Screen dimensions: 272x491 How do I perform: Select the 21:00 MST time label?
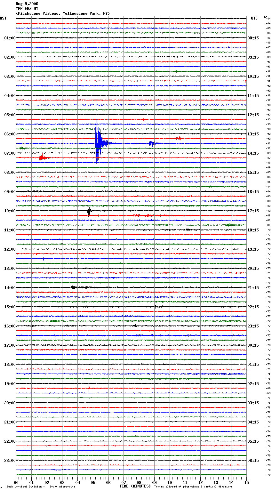click(x=10, y=422)
